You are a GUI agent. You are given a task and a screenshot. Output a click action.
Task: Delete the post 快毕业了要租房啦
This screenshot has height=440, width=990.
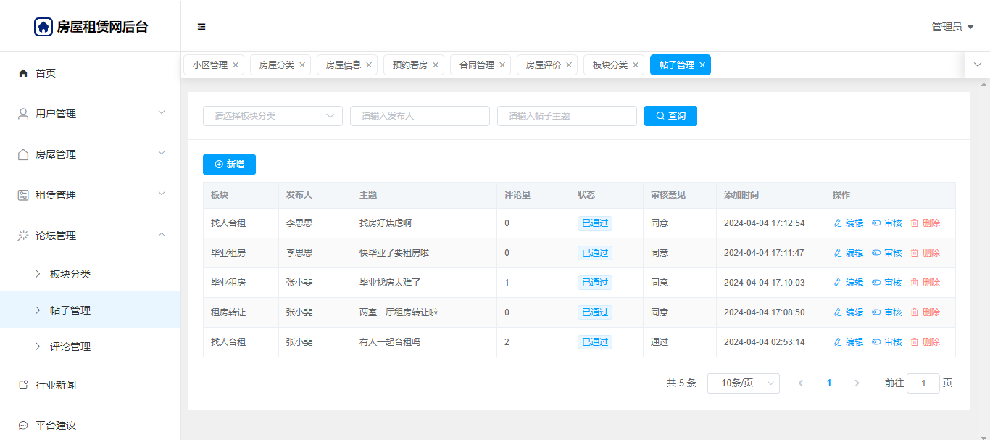click(925, 253)
